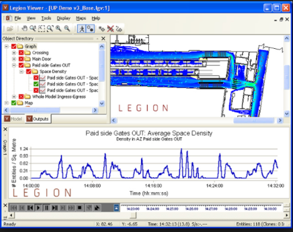
Task: Toggle the pedestrian entity display icon
Action: 82,29
